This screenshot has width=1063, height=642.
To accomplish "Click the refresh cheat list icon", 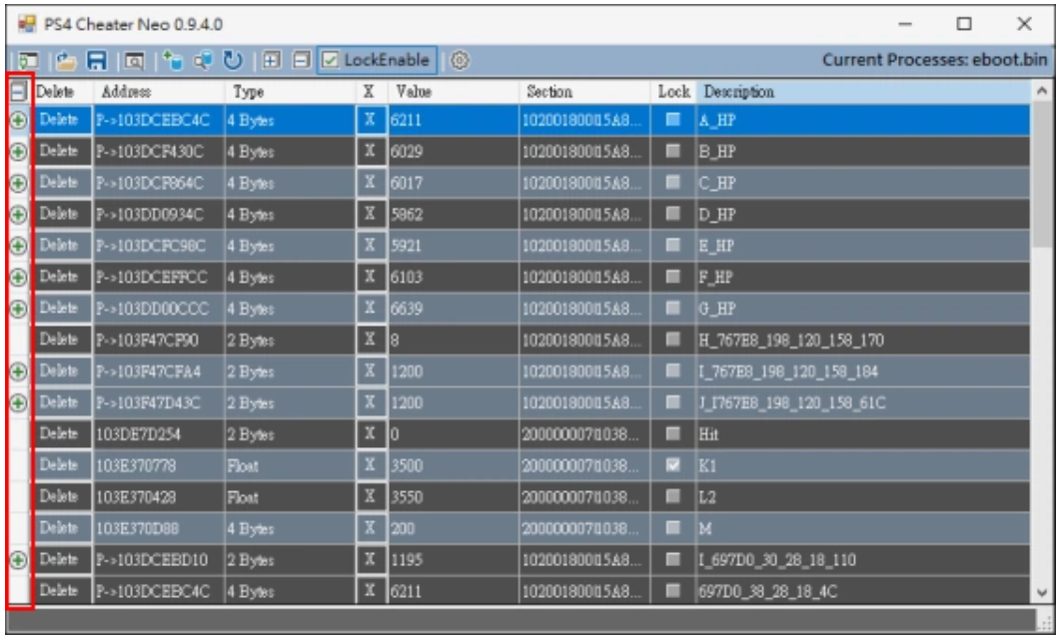I will tap(234, 61).
